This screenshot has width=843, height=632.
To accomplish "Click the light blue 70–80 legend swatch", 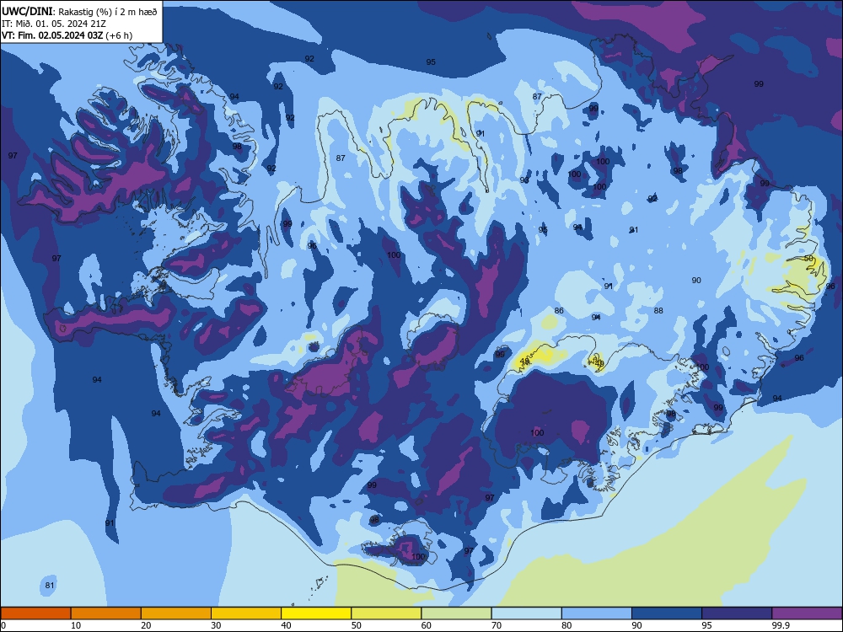I will (526, 613).
